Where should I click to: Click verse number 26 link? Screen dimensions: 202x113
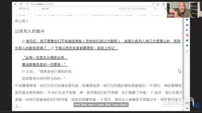coord(52,48)
